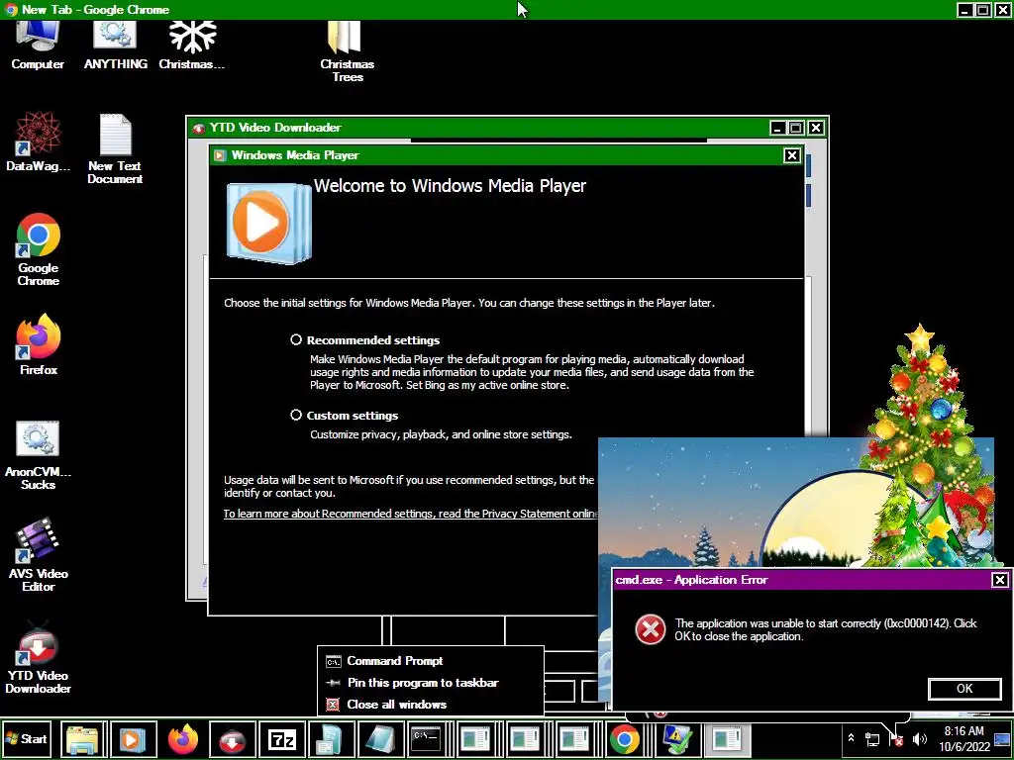Select the AnonCVM Sucks desktop icon
Image resolution: width=1014 pixels, height=760 pixels.
coord(39,455)
